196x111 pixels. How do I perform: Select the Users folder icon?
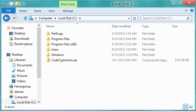tap(48, 49)
